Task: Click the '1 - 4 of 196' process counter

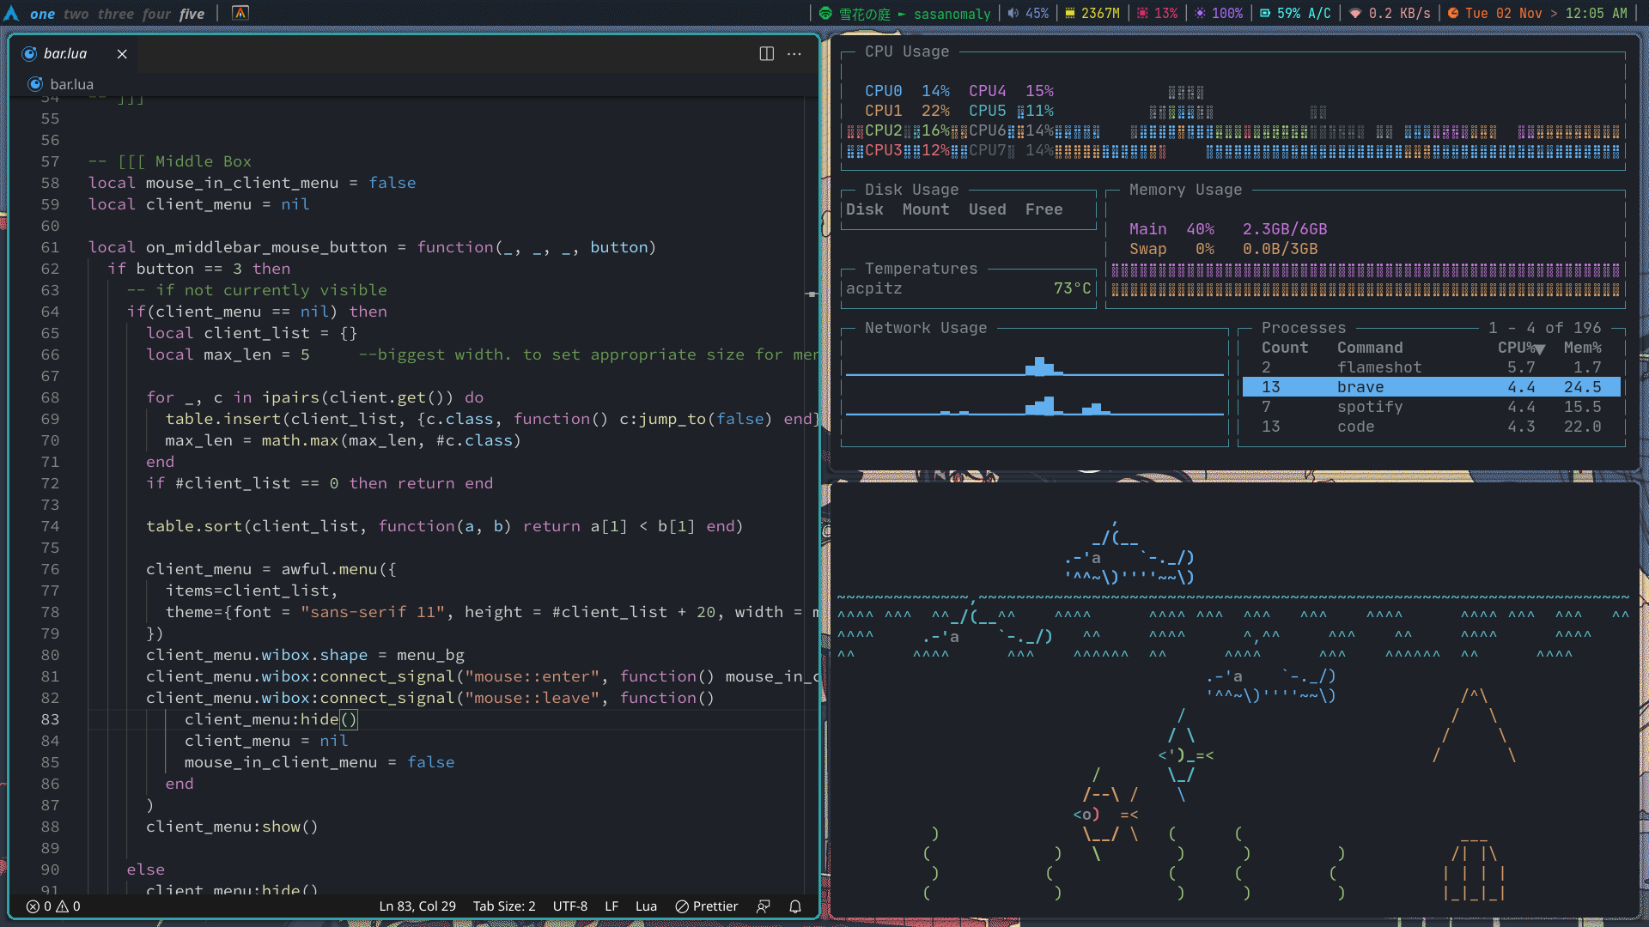Action: pos(1544,328)
